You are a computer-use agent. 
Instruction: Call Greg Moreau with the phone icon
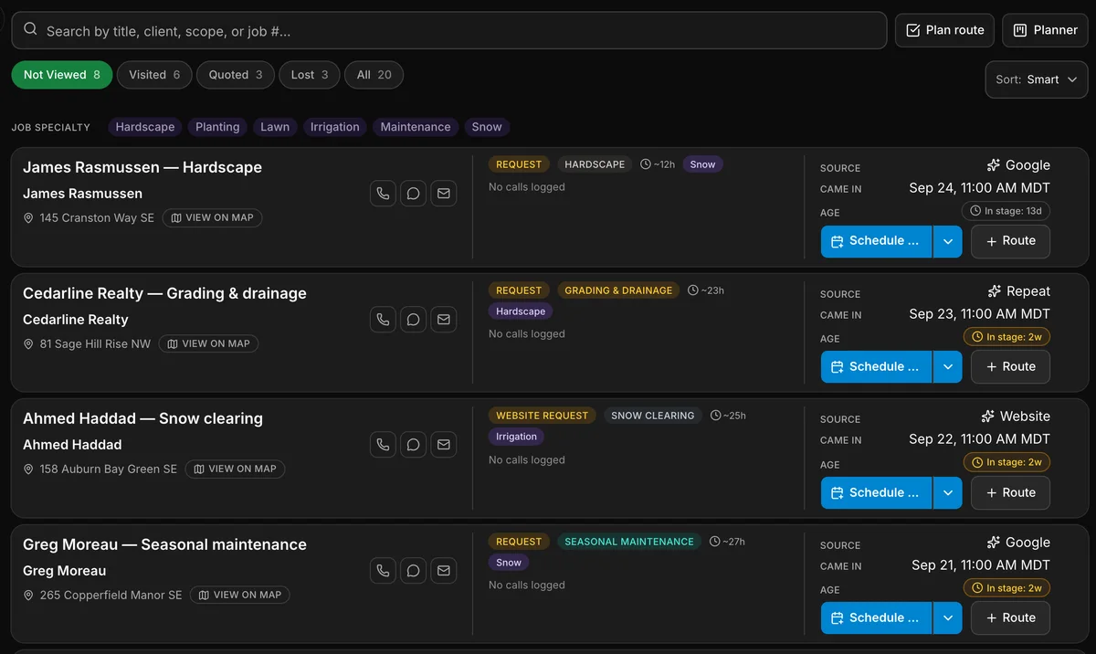click(x=383, y=571)
